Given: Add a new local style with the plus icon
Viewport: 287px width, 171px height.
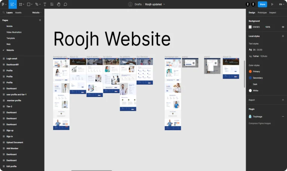Looking at the screenshot, I should pyautogui.click(x=283, y=36).
